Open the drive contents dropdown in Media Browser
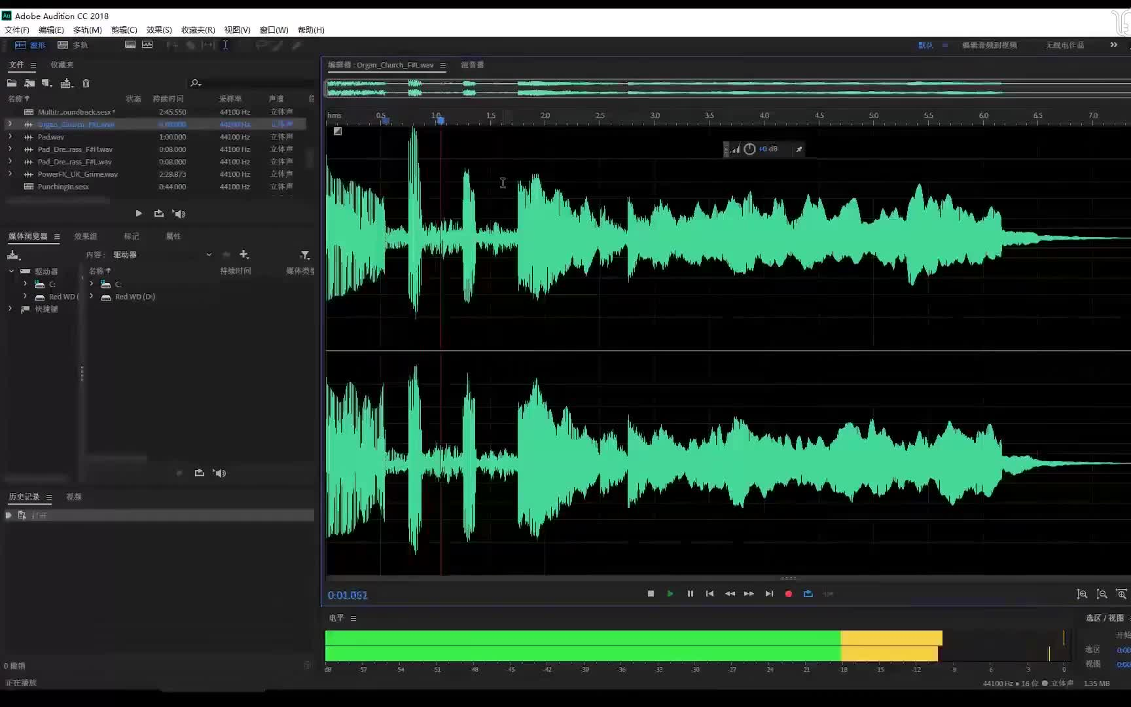Viewport: 1131px width, 707px height. (x=209, y=255)
